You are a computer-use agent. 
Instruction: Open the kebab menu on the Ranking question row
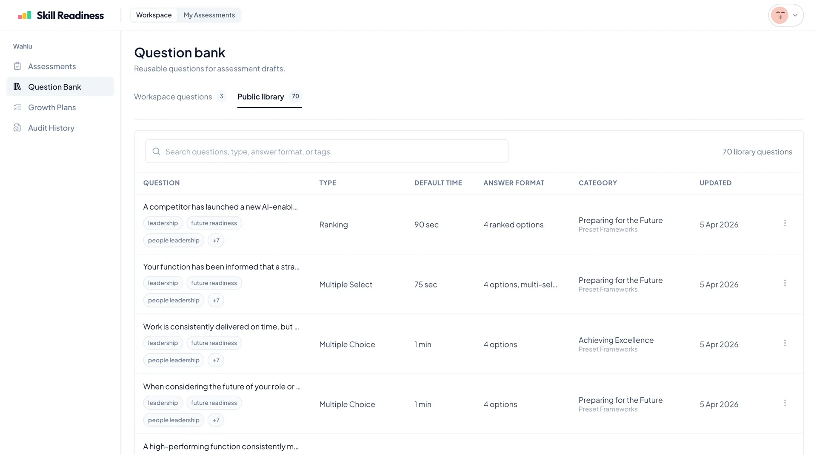pyautogui.click(x=785, y=223)
